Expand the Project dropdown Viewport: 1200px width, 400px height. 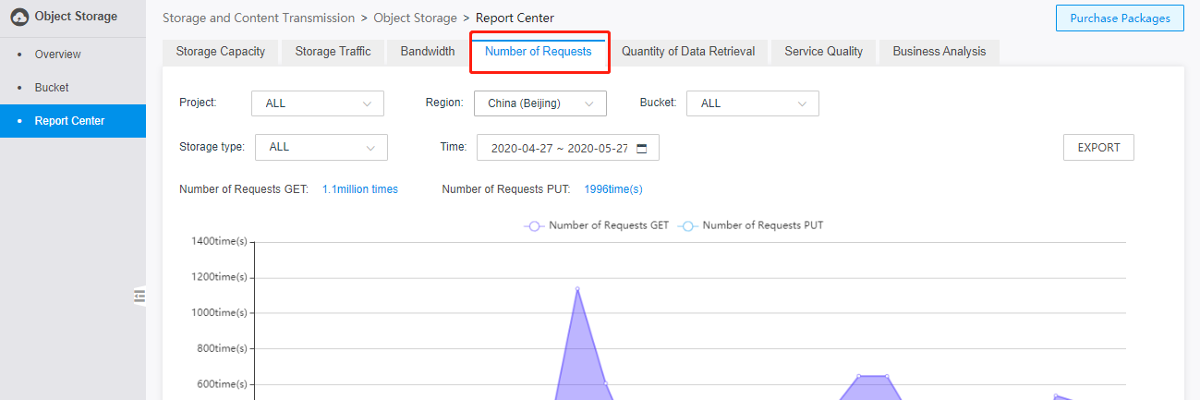(318, 103)
